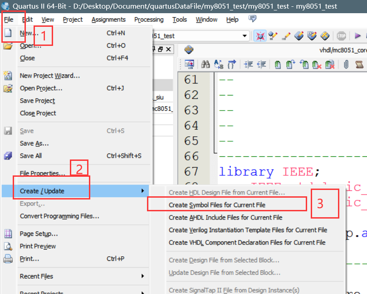Click the find matching delimiter braces icon
Image resolution: width=367 pixels, height=294 pixels.
click(x=231, y=64)
